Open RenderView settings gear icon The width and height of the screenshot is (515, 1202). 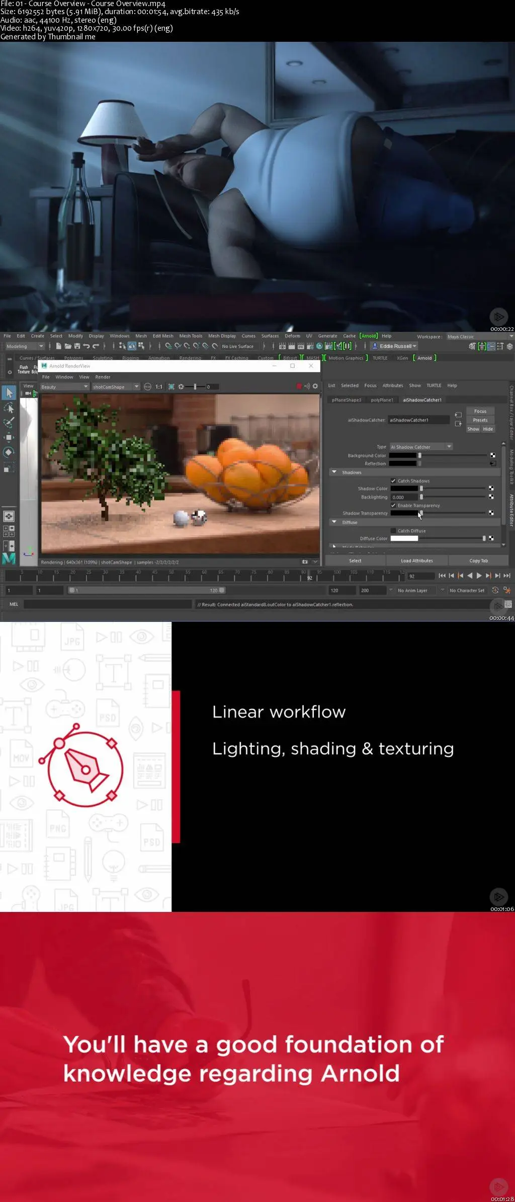tap(315, 386)
